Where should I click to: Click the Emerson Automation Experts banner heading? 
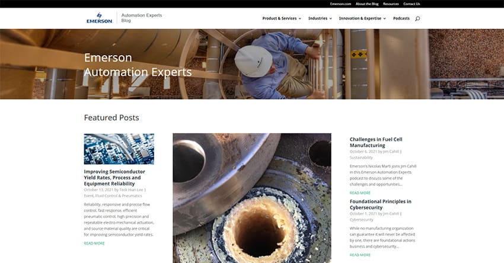[138, 65]
